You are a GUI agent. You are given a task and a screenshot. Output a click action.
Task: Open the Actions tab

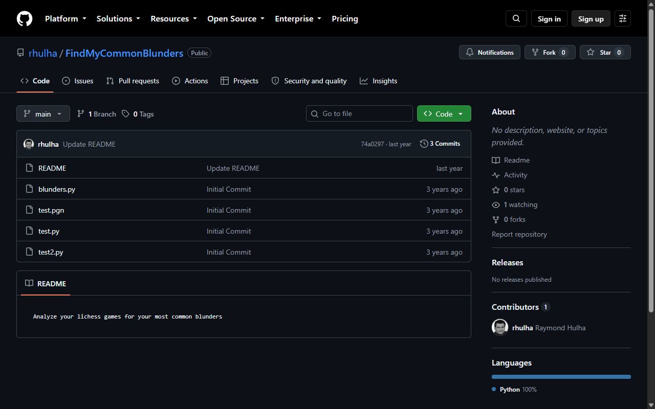click(x=190, y=81)
